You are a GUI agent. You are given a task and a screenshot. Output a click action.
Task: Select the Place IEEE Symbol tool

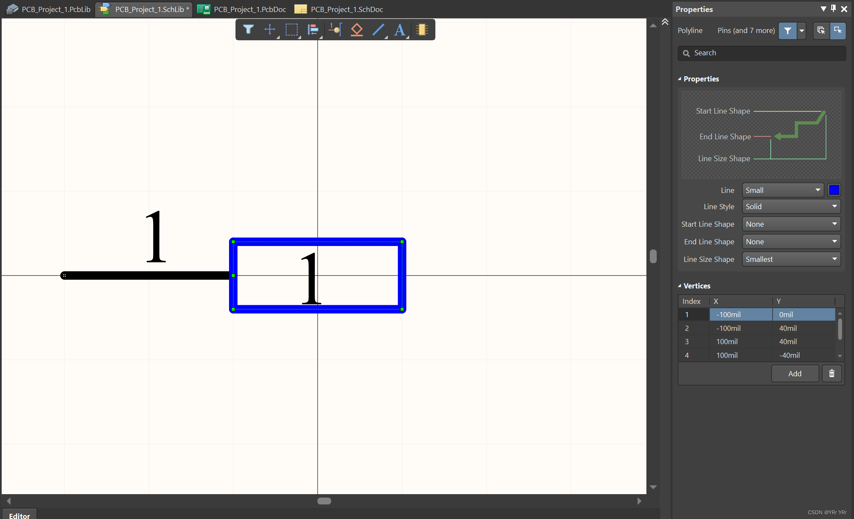click(x=356, y=30)
